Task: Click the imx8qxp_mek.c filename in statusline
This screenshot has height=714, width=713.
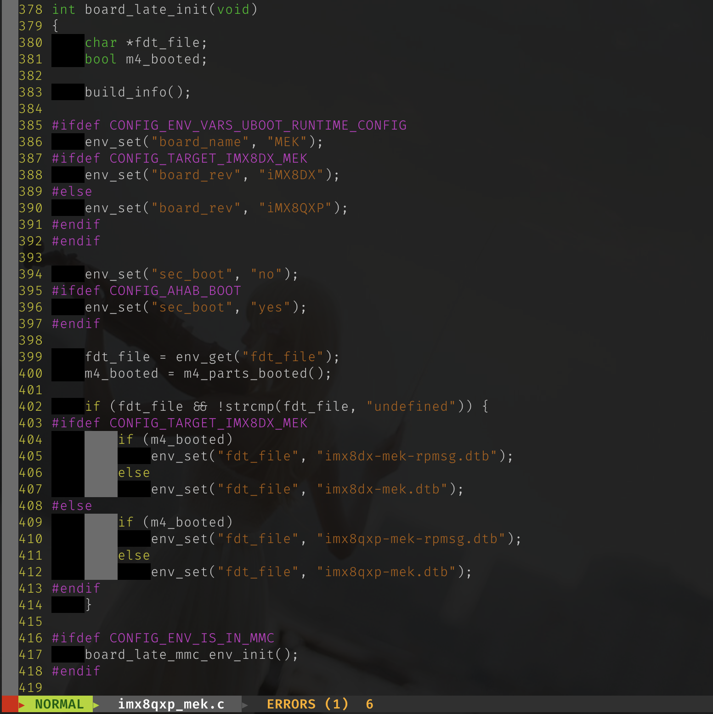Action: [171, 704]
